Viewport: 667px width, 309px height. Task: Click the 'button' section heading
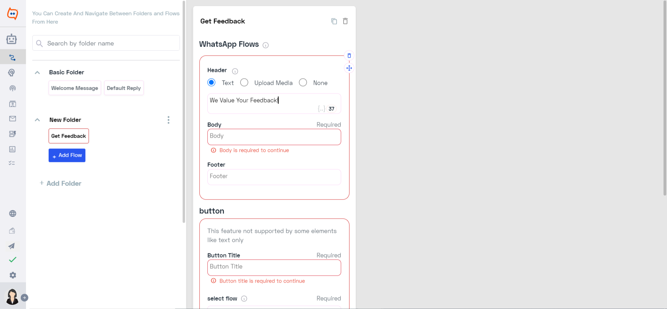click(212, 211)
